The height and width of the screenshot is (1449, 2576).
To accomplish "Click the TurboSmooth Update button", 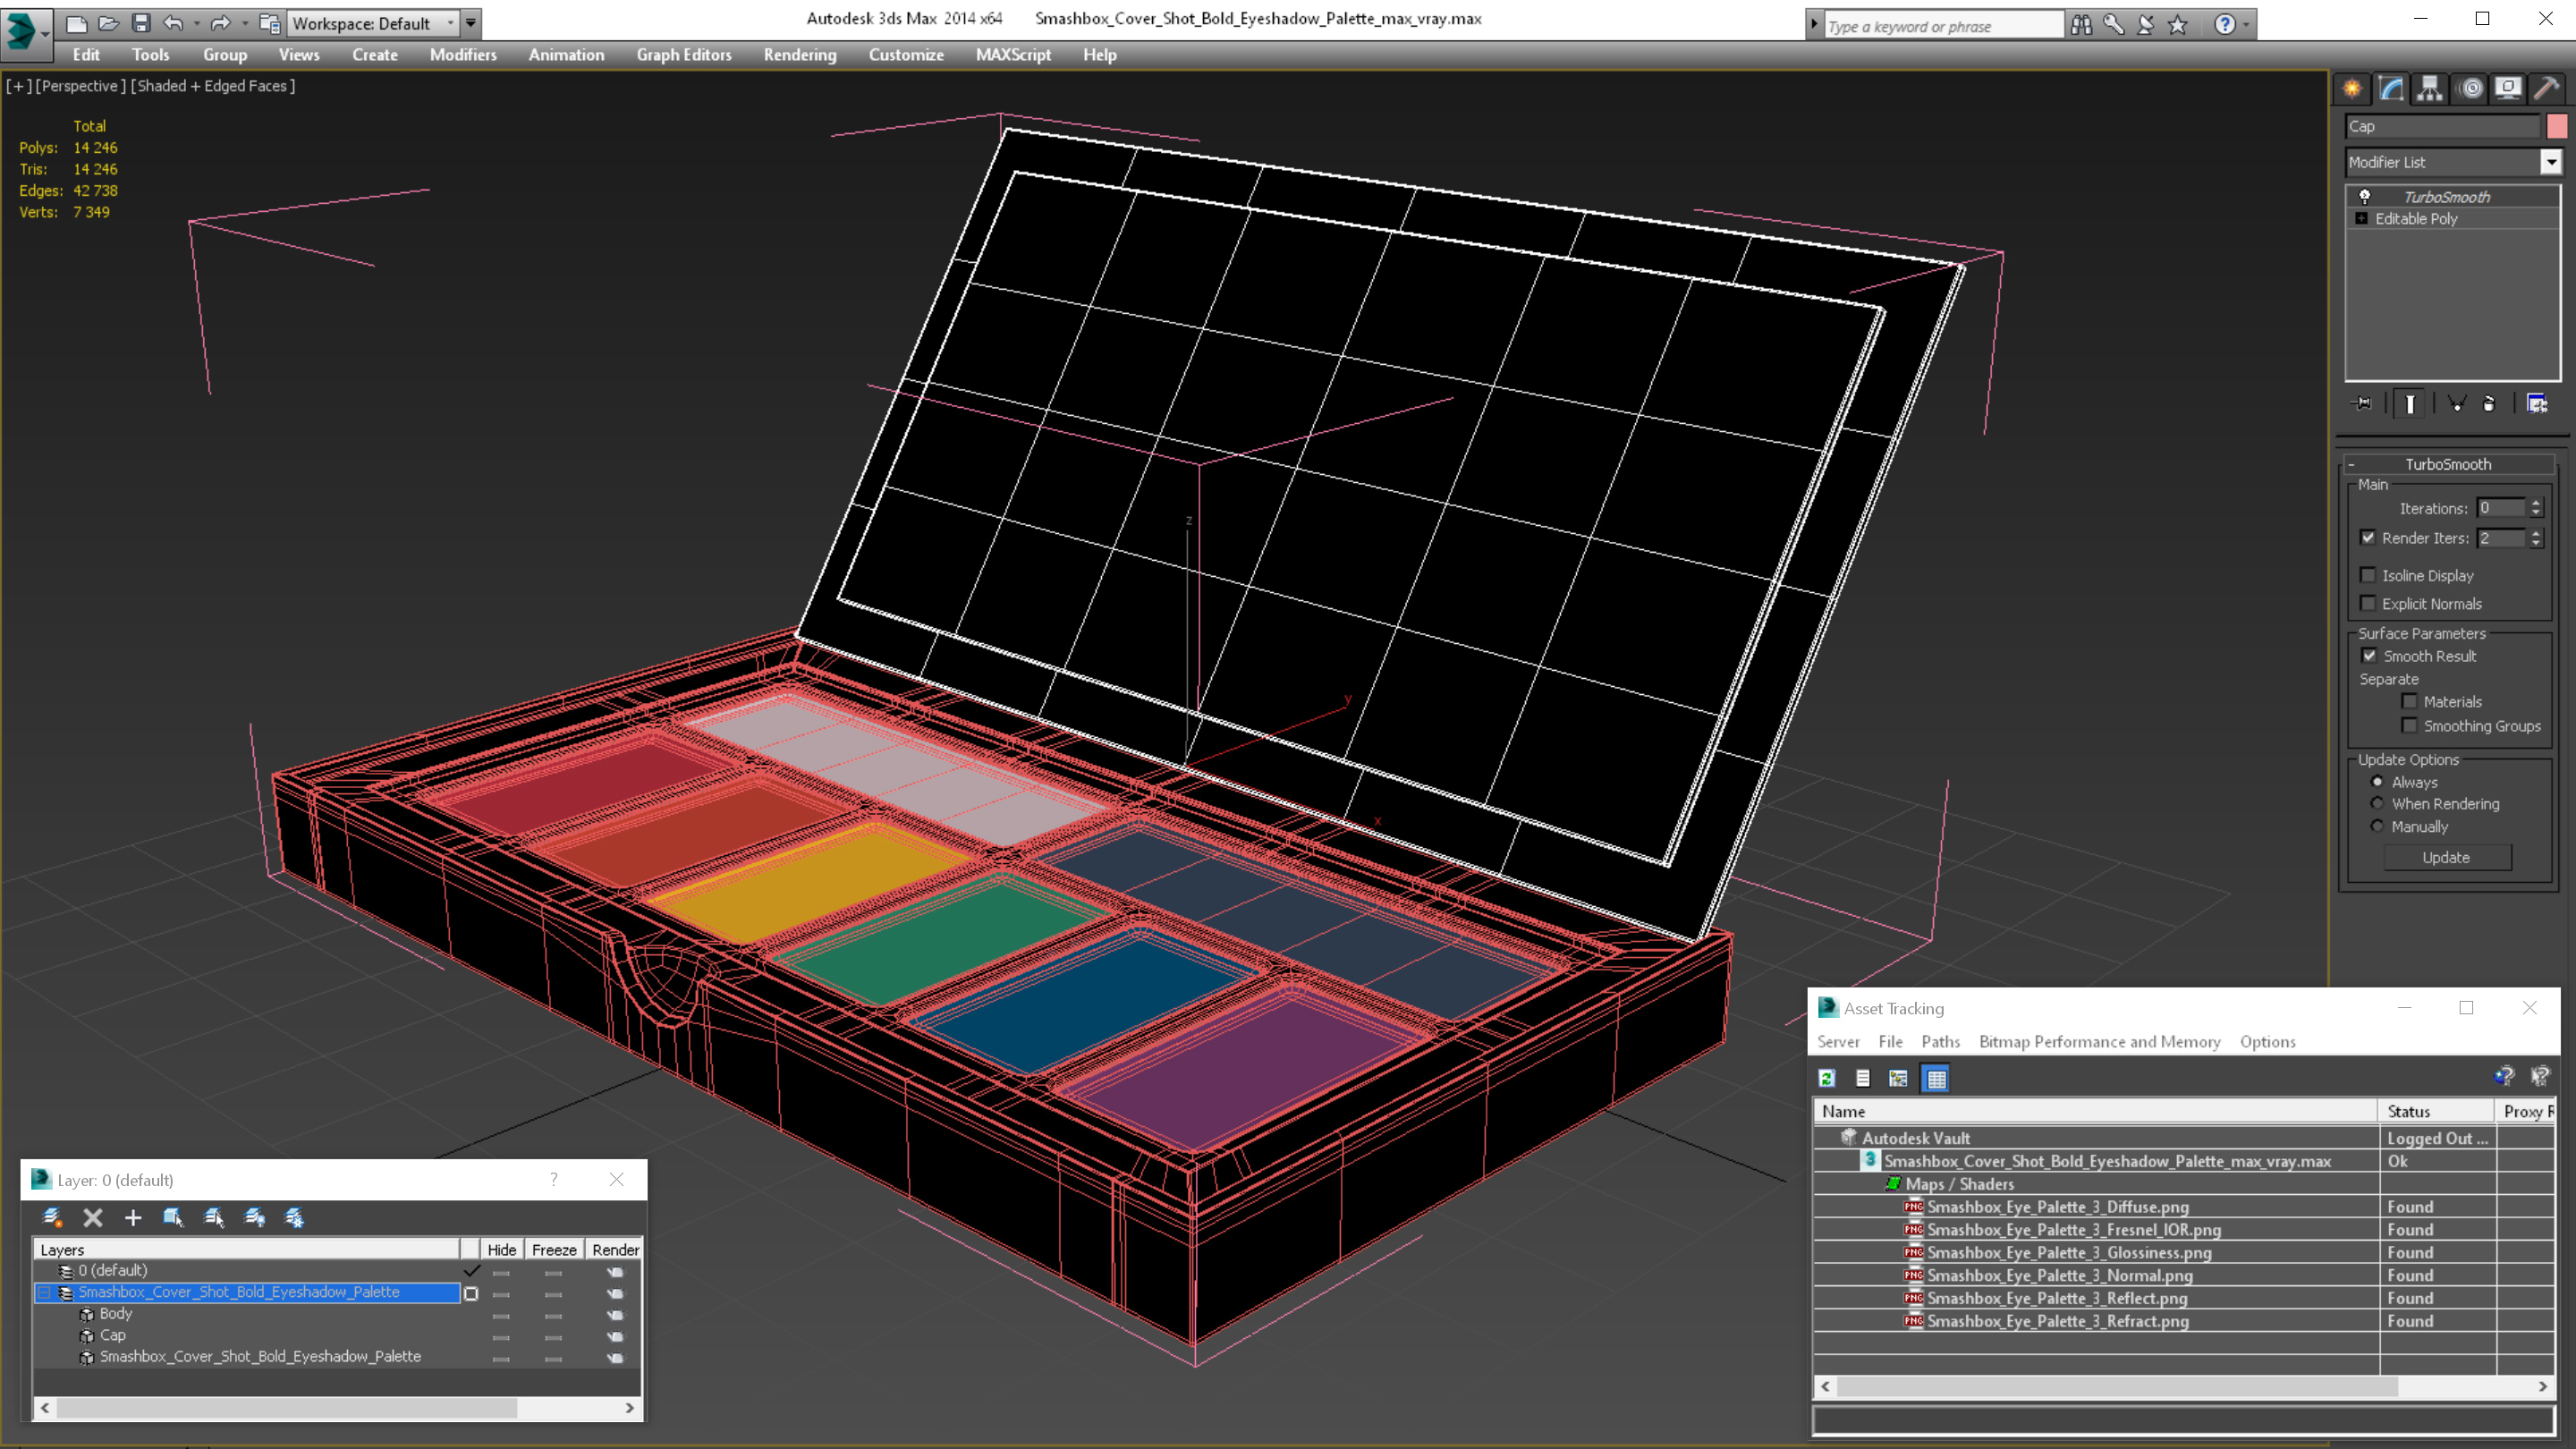I will click(2446, 857).
